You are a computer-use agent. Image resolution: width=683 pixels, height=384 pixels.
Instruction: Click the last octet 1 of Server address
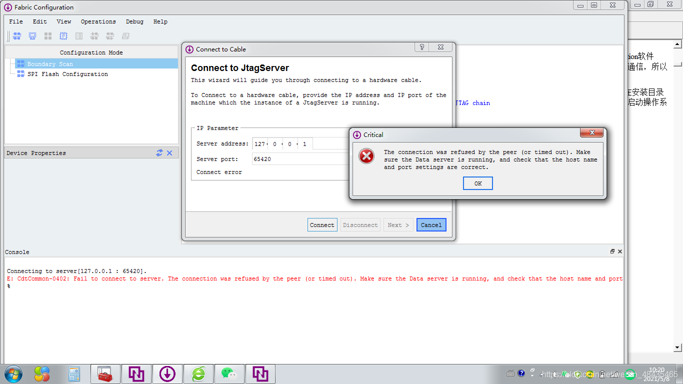305,144
